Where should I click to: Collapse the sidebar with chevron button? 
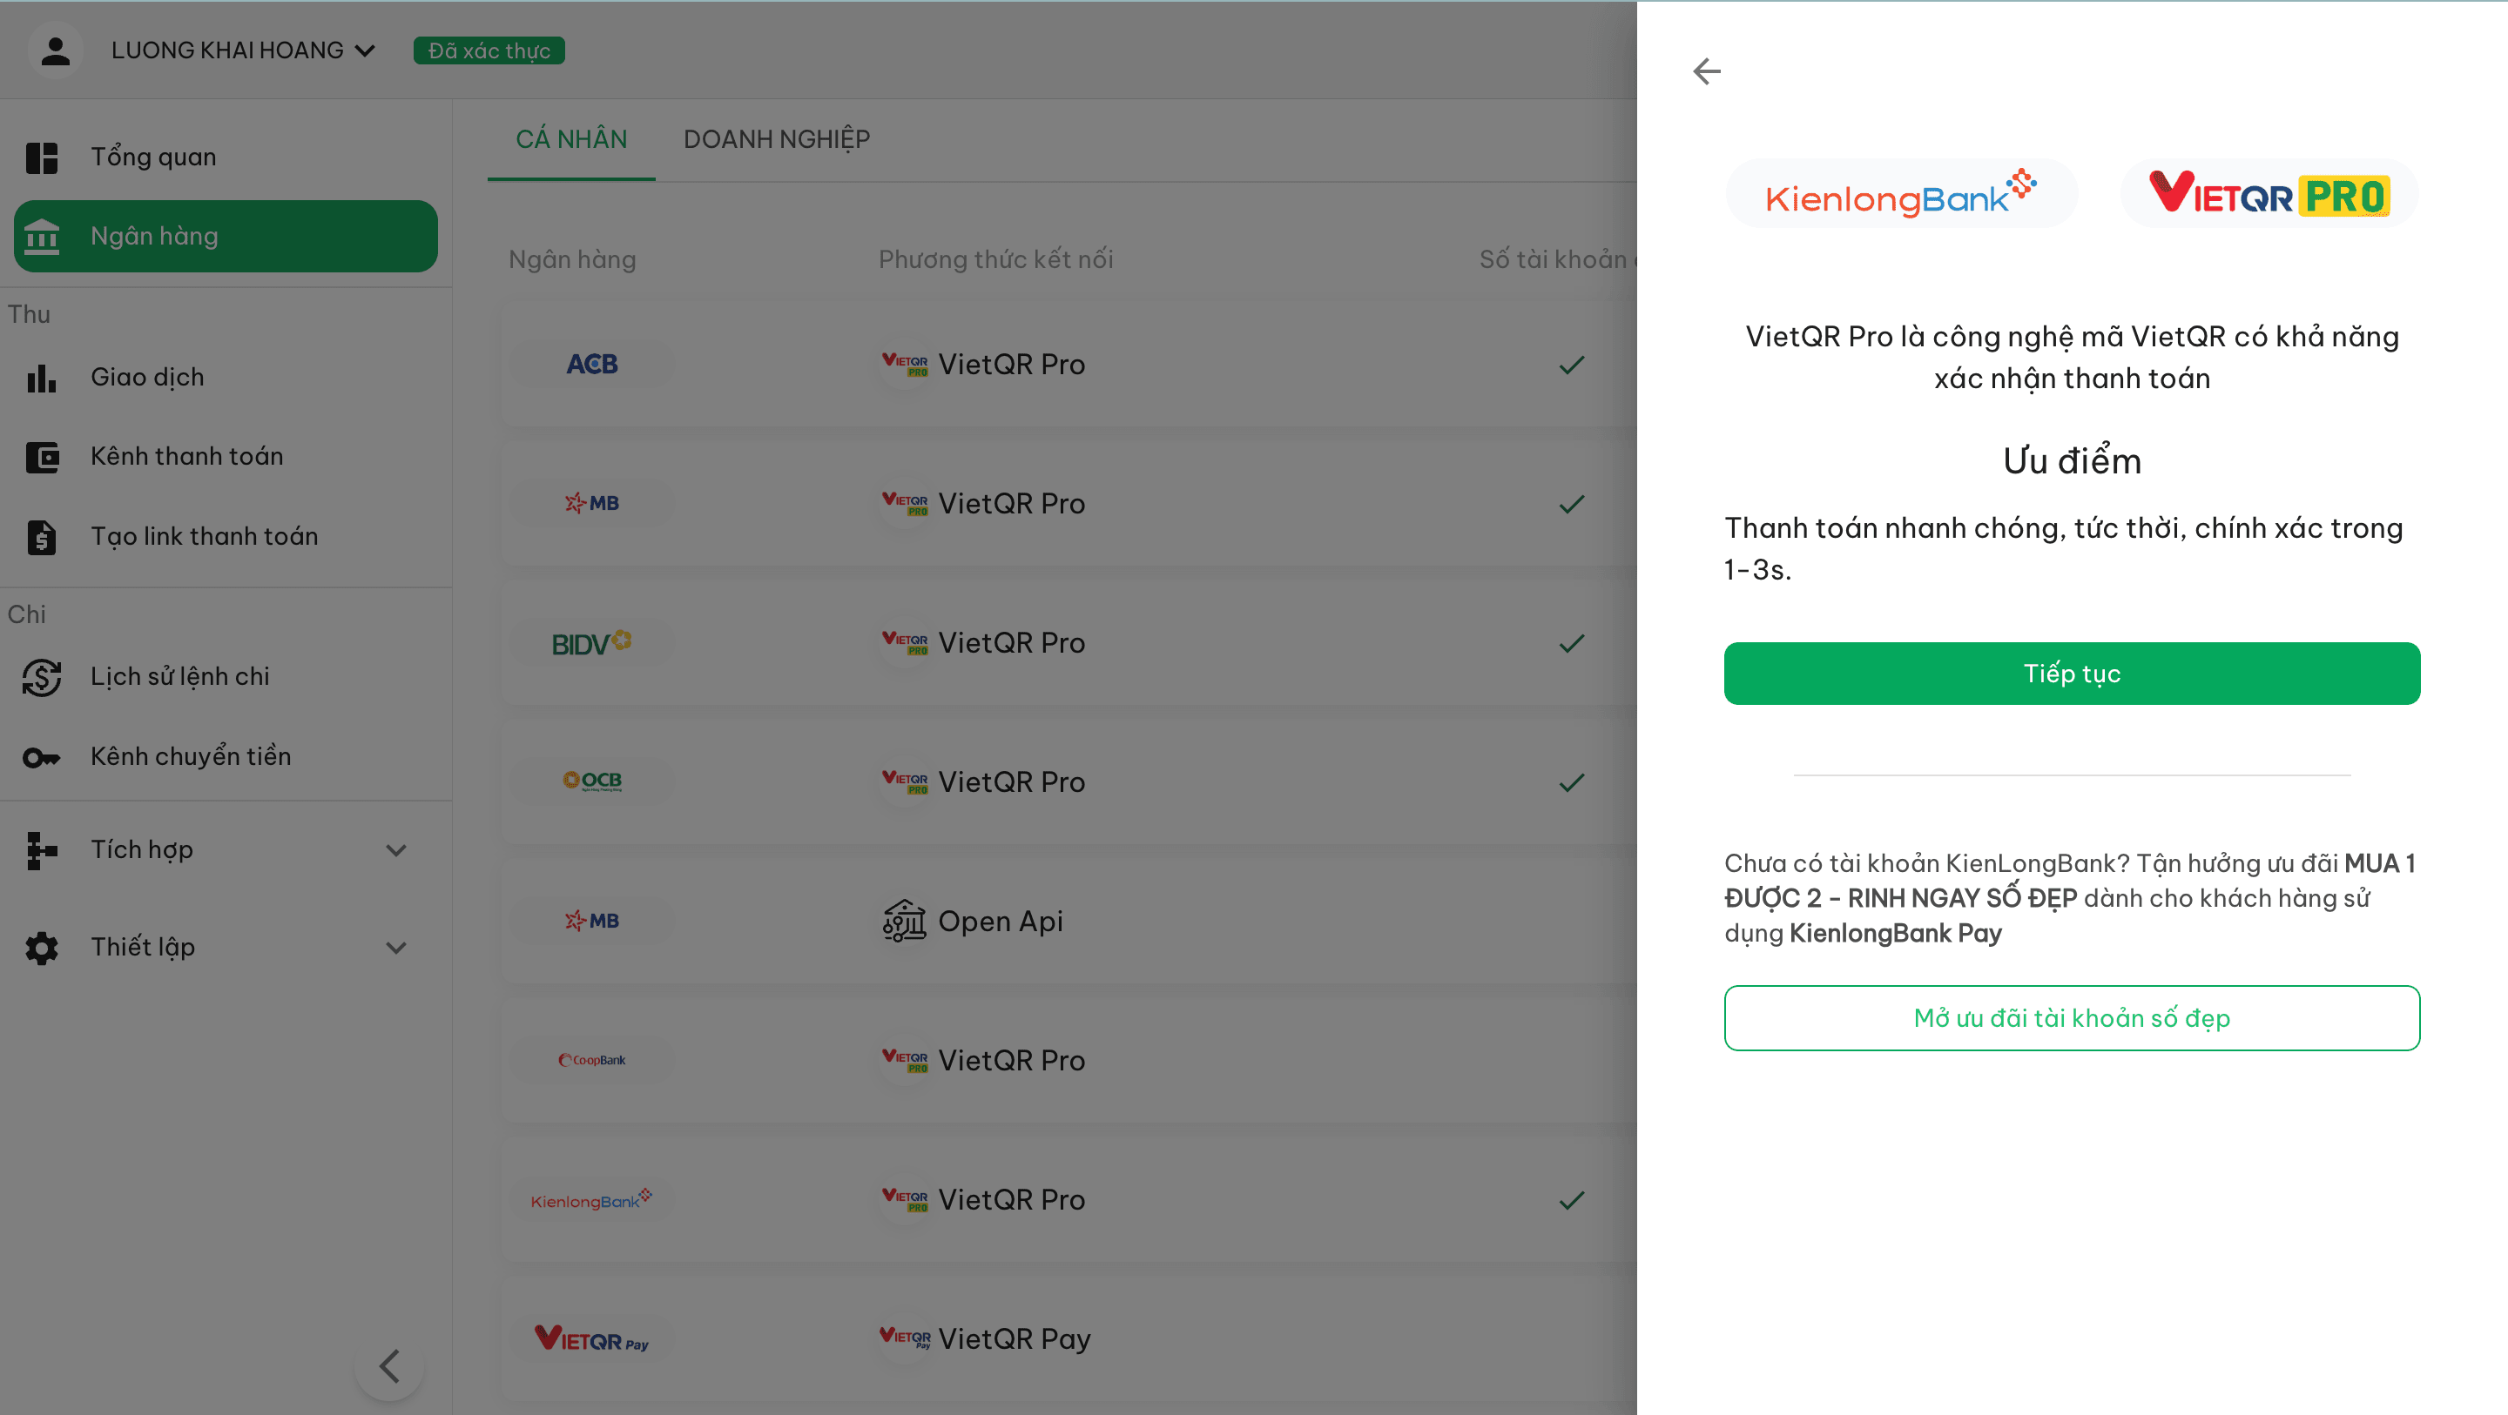(389, 1365)
